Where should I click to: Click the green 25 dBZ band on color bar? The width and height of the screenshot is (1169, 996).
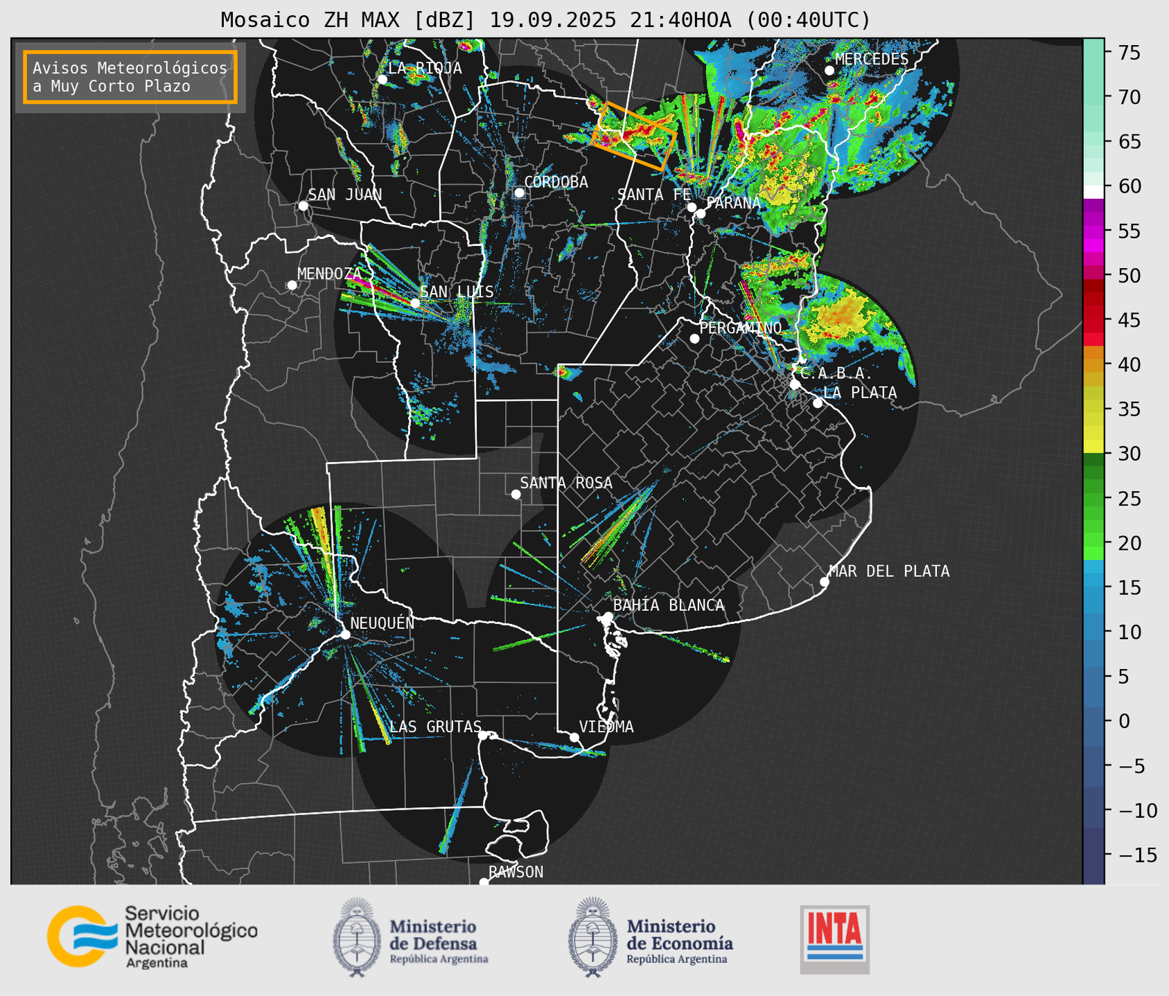pos(1093,498)
